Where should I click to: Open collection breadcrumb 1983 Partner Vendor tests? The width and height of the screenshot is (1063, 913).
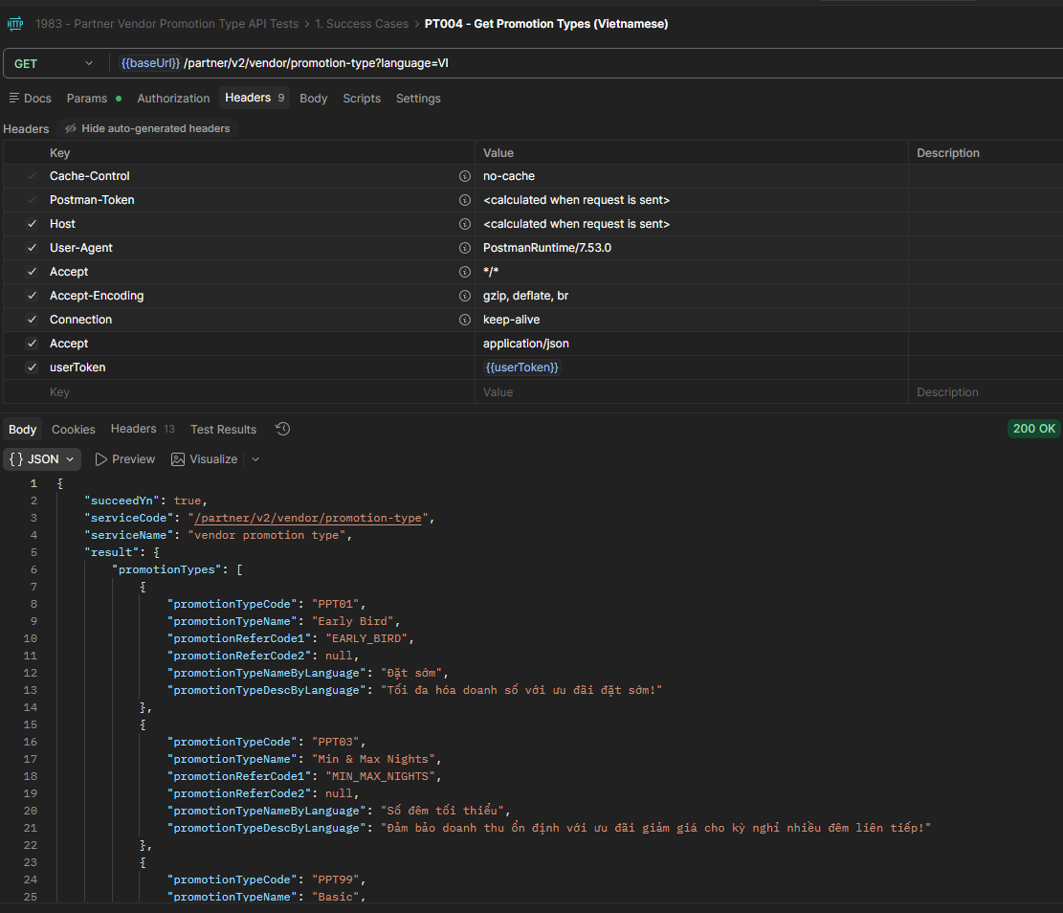pos(166,24)
